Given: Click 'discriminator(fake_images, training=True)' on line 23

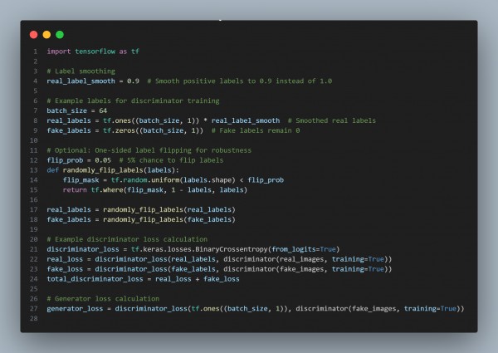Looking at the screenshot, I should [306, 269].
